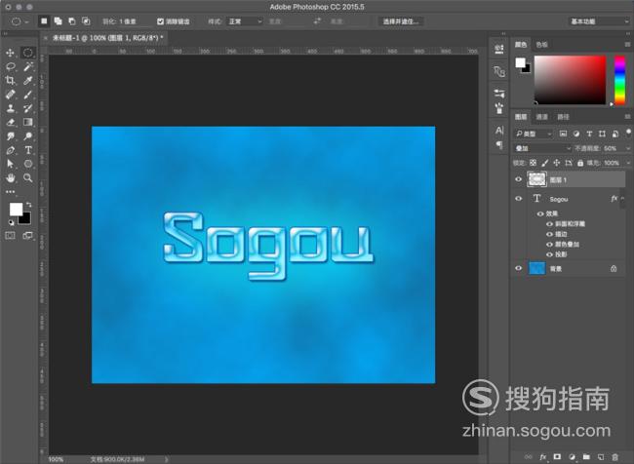Click the delete layer trash icon
The width and height of the screenshot is (634, 464).
pyautogui.click(x=614, y=457)
